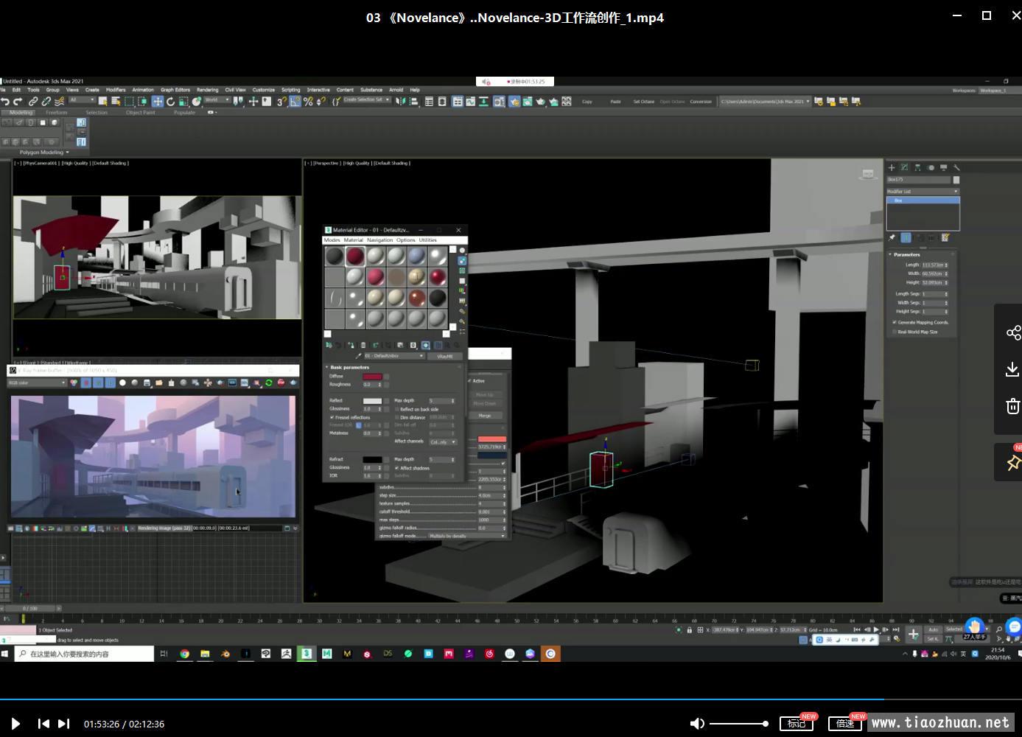Select the dark red material sample sphere
Viewport: 1022px width, 737px height.
(355, 256)
